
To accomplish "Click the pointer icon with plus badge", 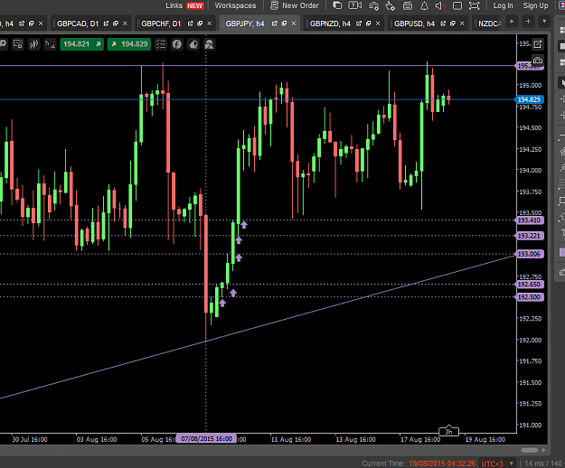I will [x=391, y=5].
